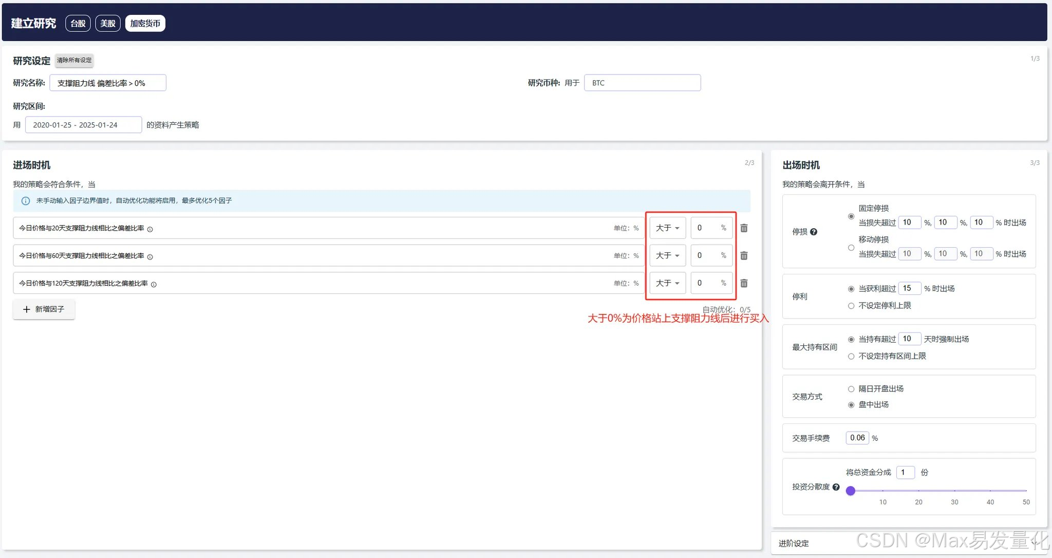Remove the 120-day factor using the trash icon
The image size is (1052, 558).
click(x=744, y=283)
